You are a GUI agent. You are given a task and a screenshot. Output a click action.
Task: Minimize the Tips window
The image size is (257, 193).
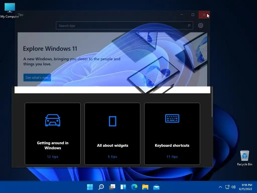click(182, 15)
